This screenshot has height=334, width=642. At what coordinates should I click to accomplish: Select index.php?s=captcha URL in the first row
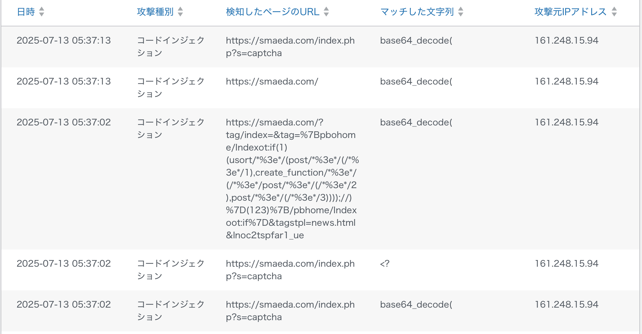[290, 47]
